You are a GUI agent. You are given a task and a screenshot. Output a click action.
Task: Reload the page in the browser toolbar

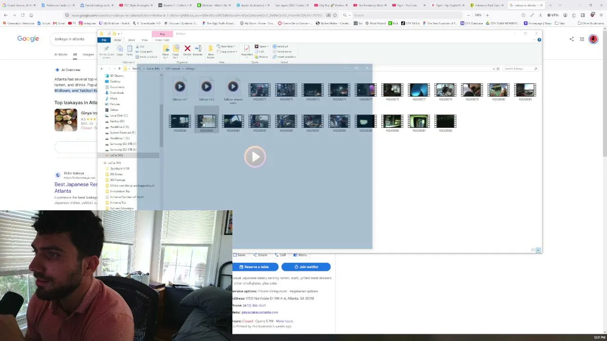[23, 15]
